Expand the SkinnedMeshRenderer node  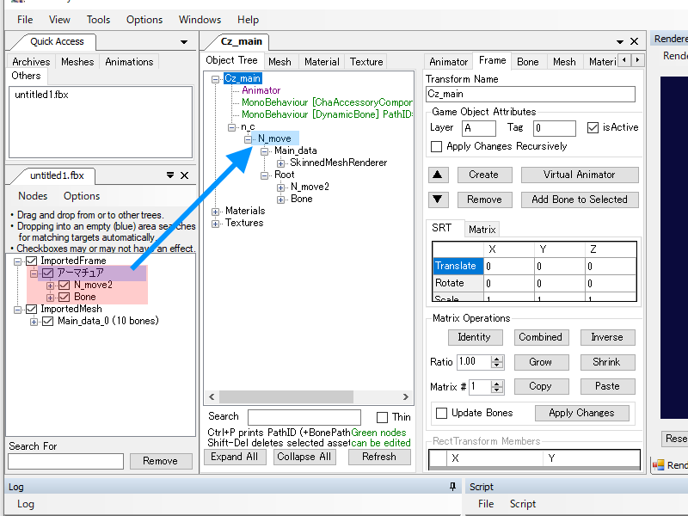(281, 163)
